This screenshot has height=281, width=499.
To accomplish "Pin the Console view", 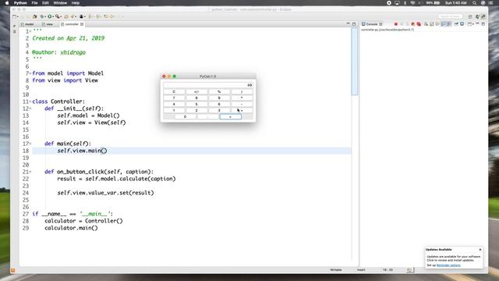I will pos(456,24).
